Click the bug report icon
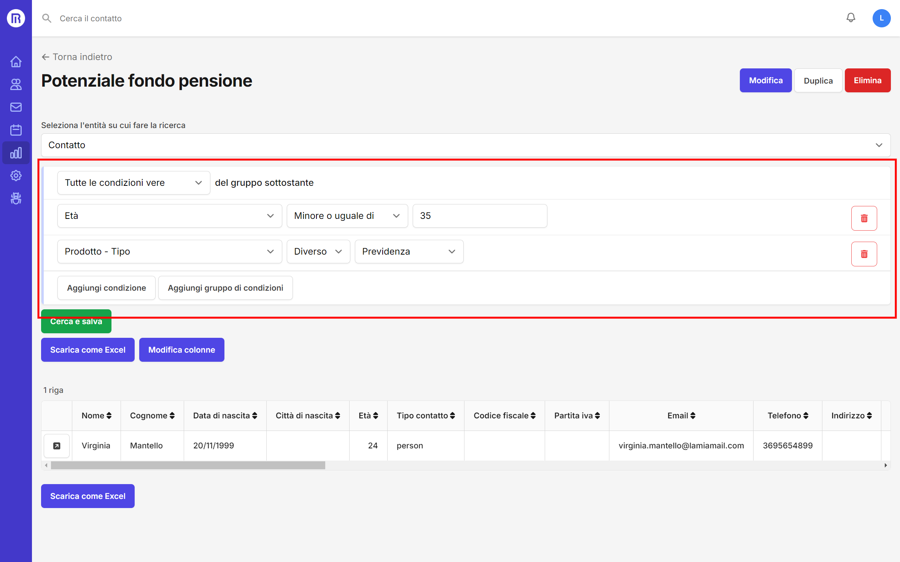 click(x=16, y=198)
